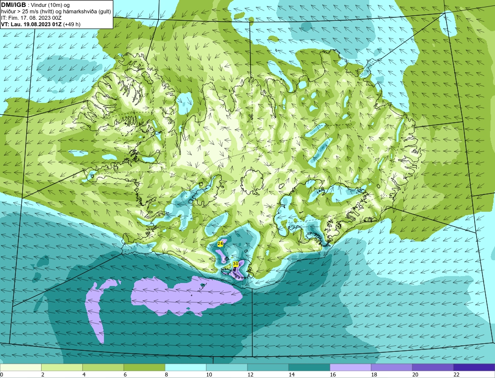Select the 10–12 m/s legend color swatch

(x=227, y=368)
